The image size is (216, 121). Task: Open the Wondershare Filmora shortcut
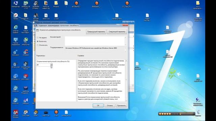[x=26, y=66]
